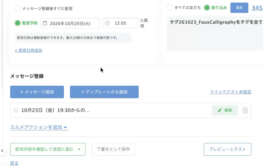Expand エルメアクションを追加 section

point(39,127)
